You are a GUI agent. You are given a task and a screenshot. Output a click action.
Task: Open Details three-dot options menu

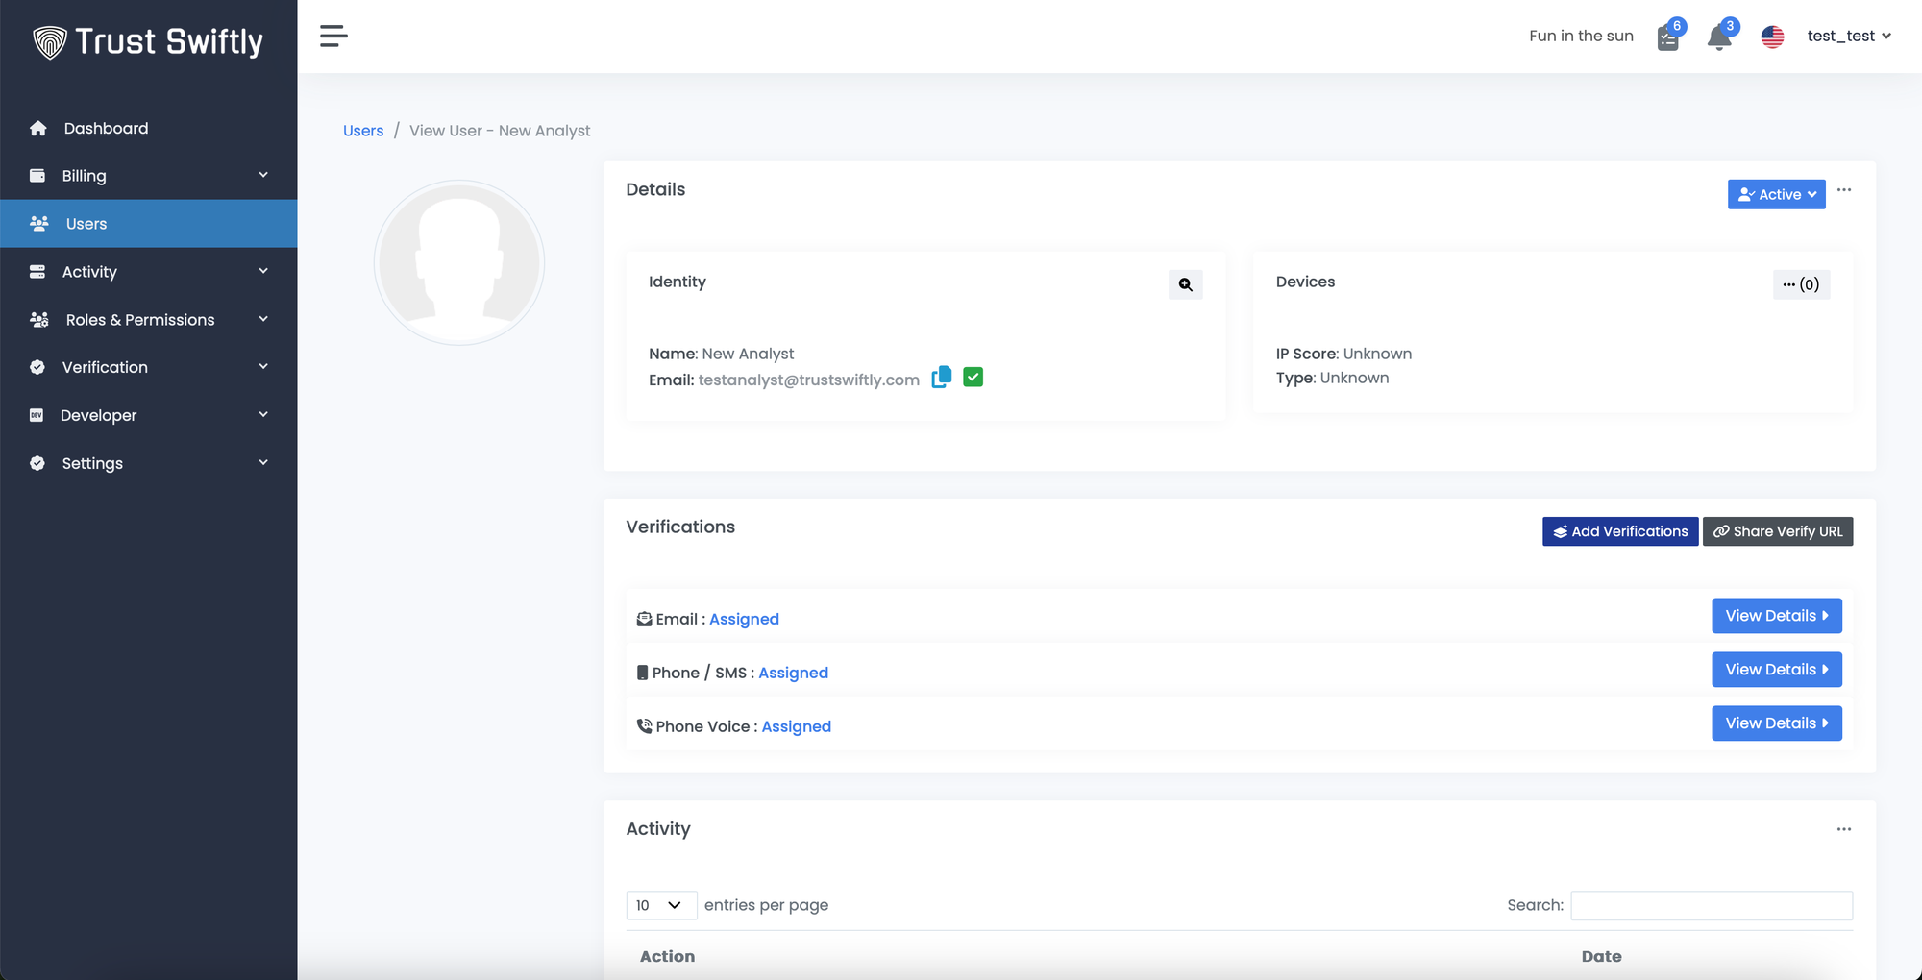(1843, 190)
